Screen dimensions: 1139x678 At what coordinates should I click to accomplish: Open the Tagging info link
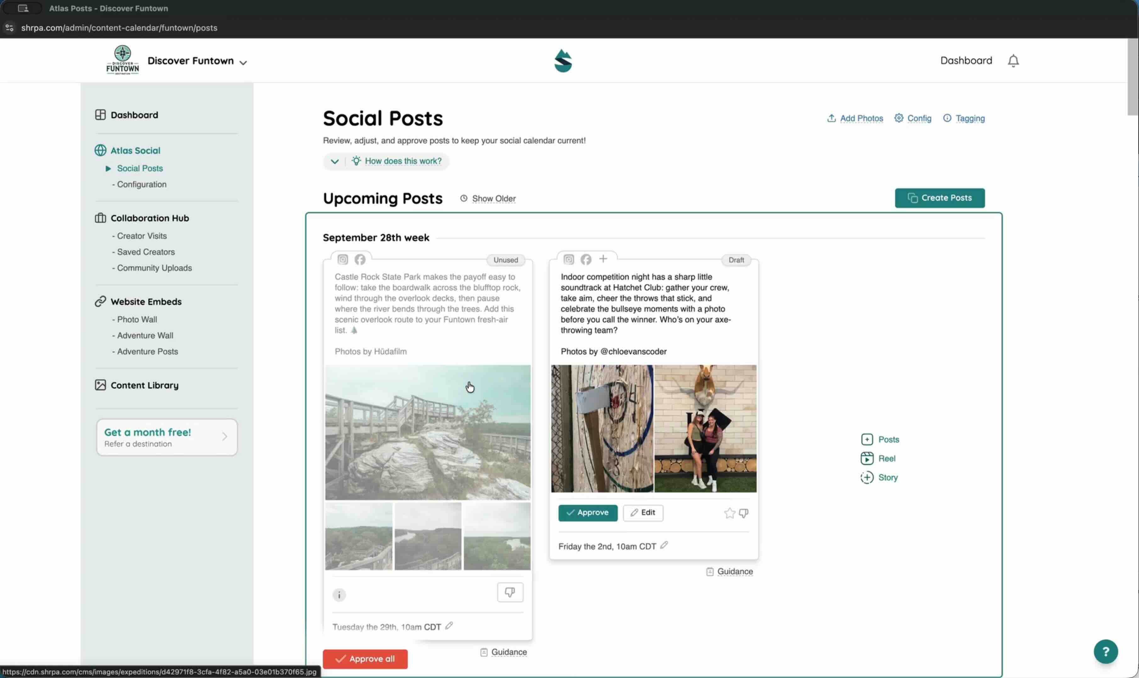pyautogui.click(x=964, y=118)
